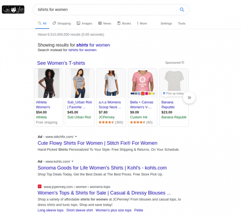Click the Banana Republic store name
The height and width of the screenshot is (216, 241).
click(x=174, y=117)
